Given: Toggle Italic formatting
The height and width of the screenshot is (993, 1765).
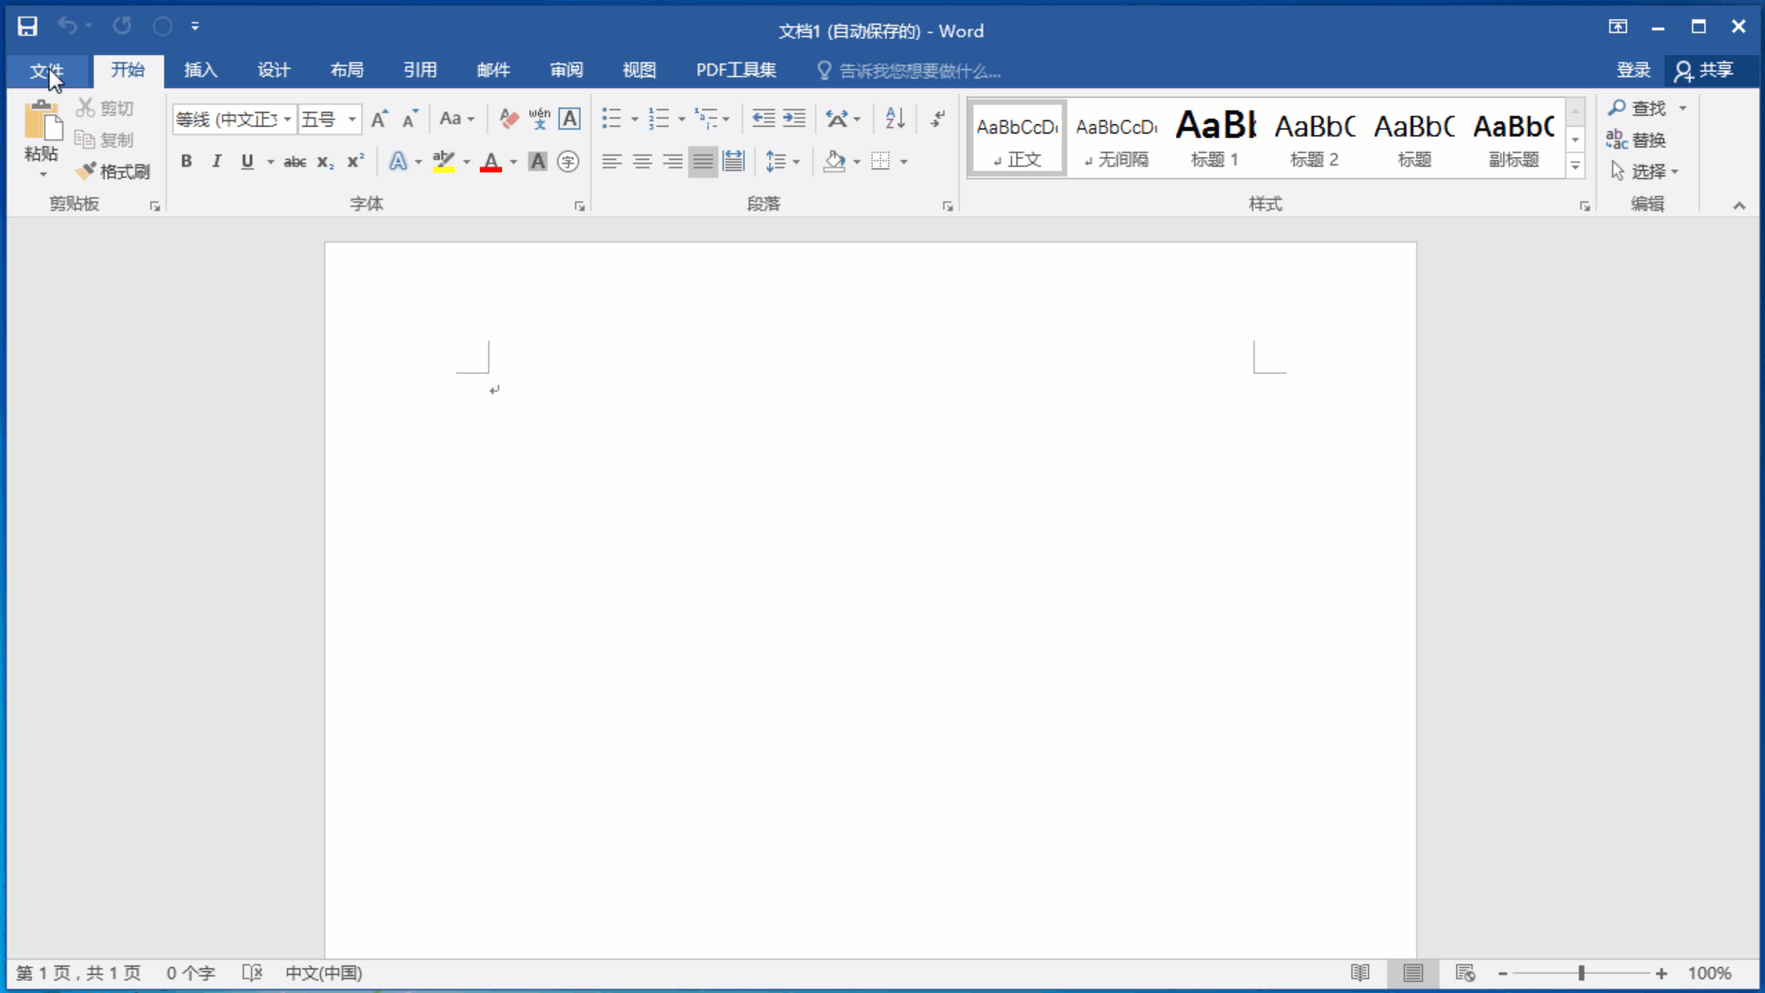Looking at the screenshot, I should click(217, 162).
